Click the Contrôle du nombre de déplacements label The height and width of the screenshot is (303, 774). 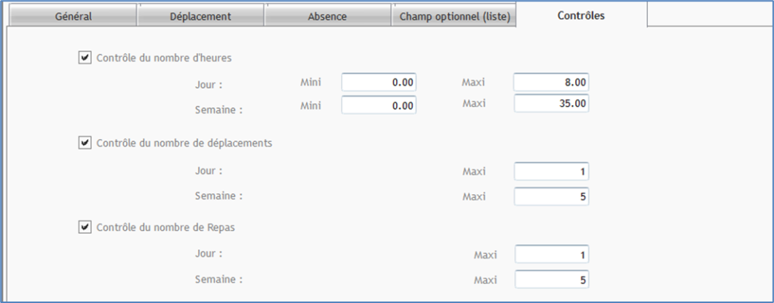184,143
